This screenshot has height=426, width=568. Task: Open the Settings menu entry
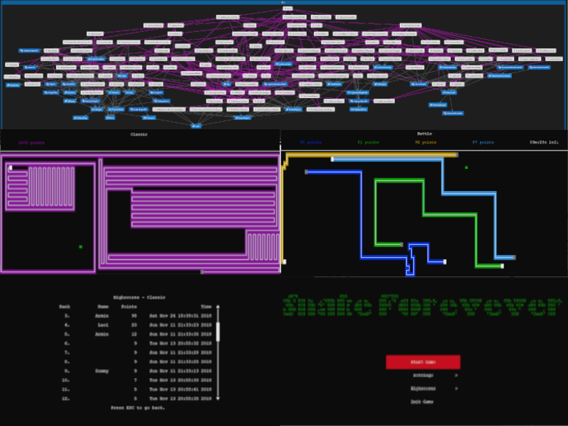422,376
